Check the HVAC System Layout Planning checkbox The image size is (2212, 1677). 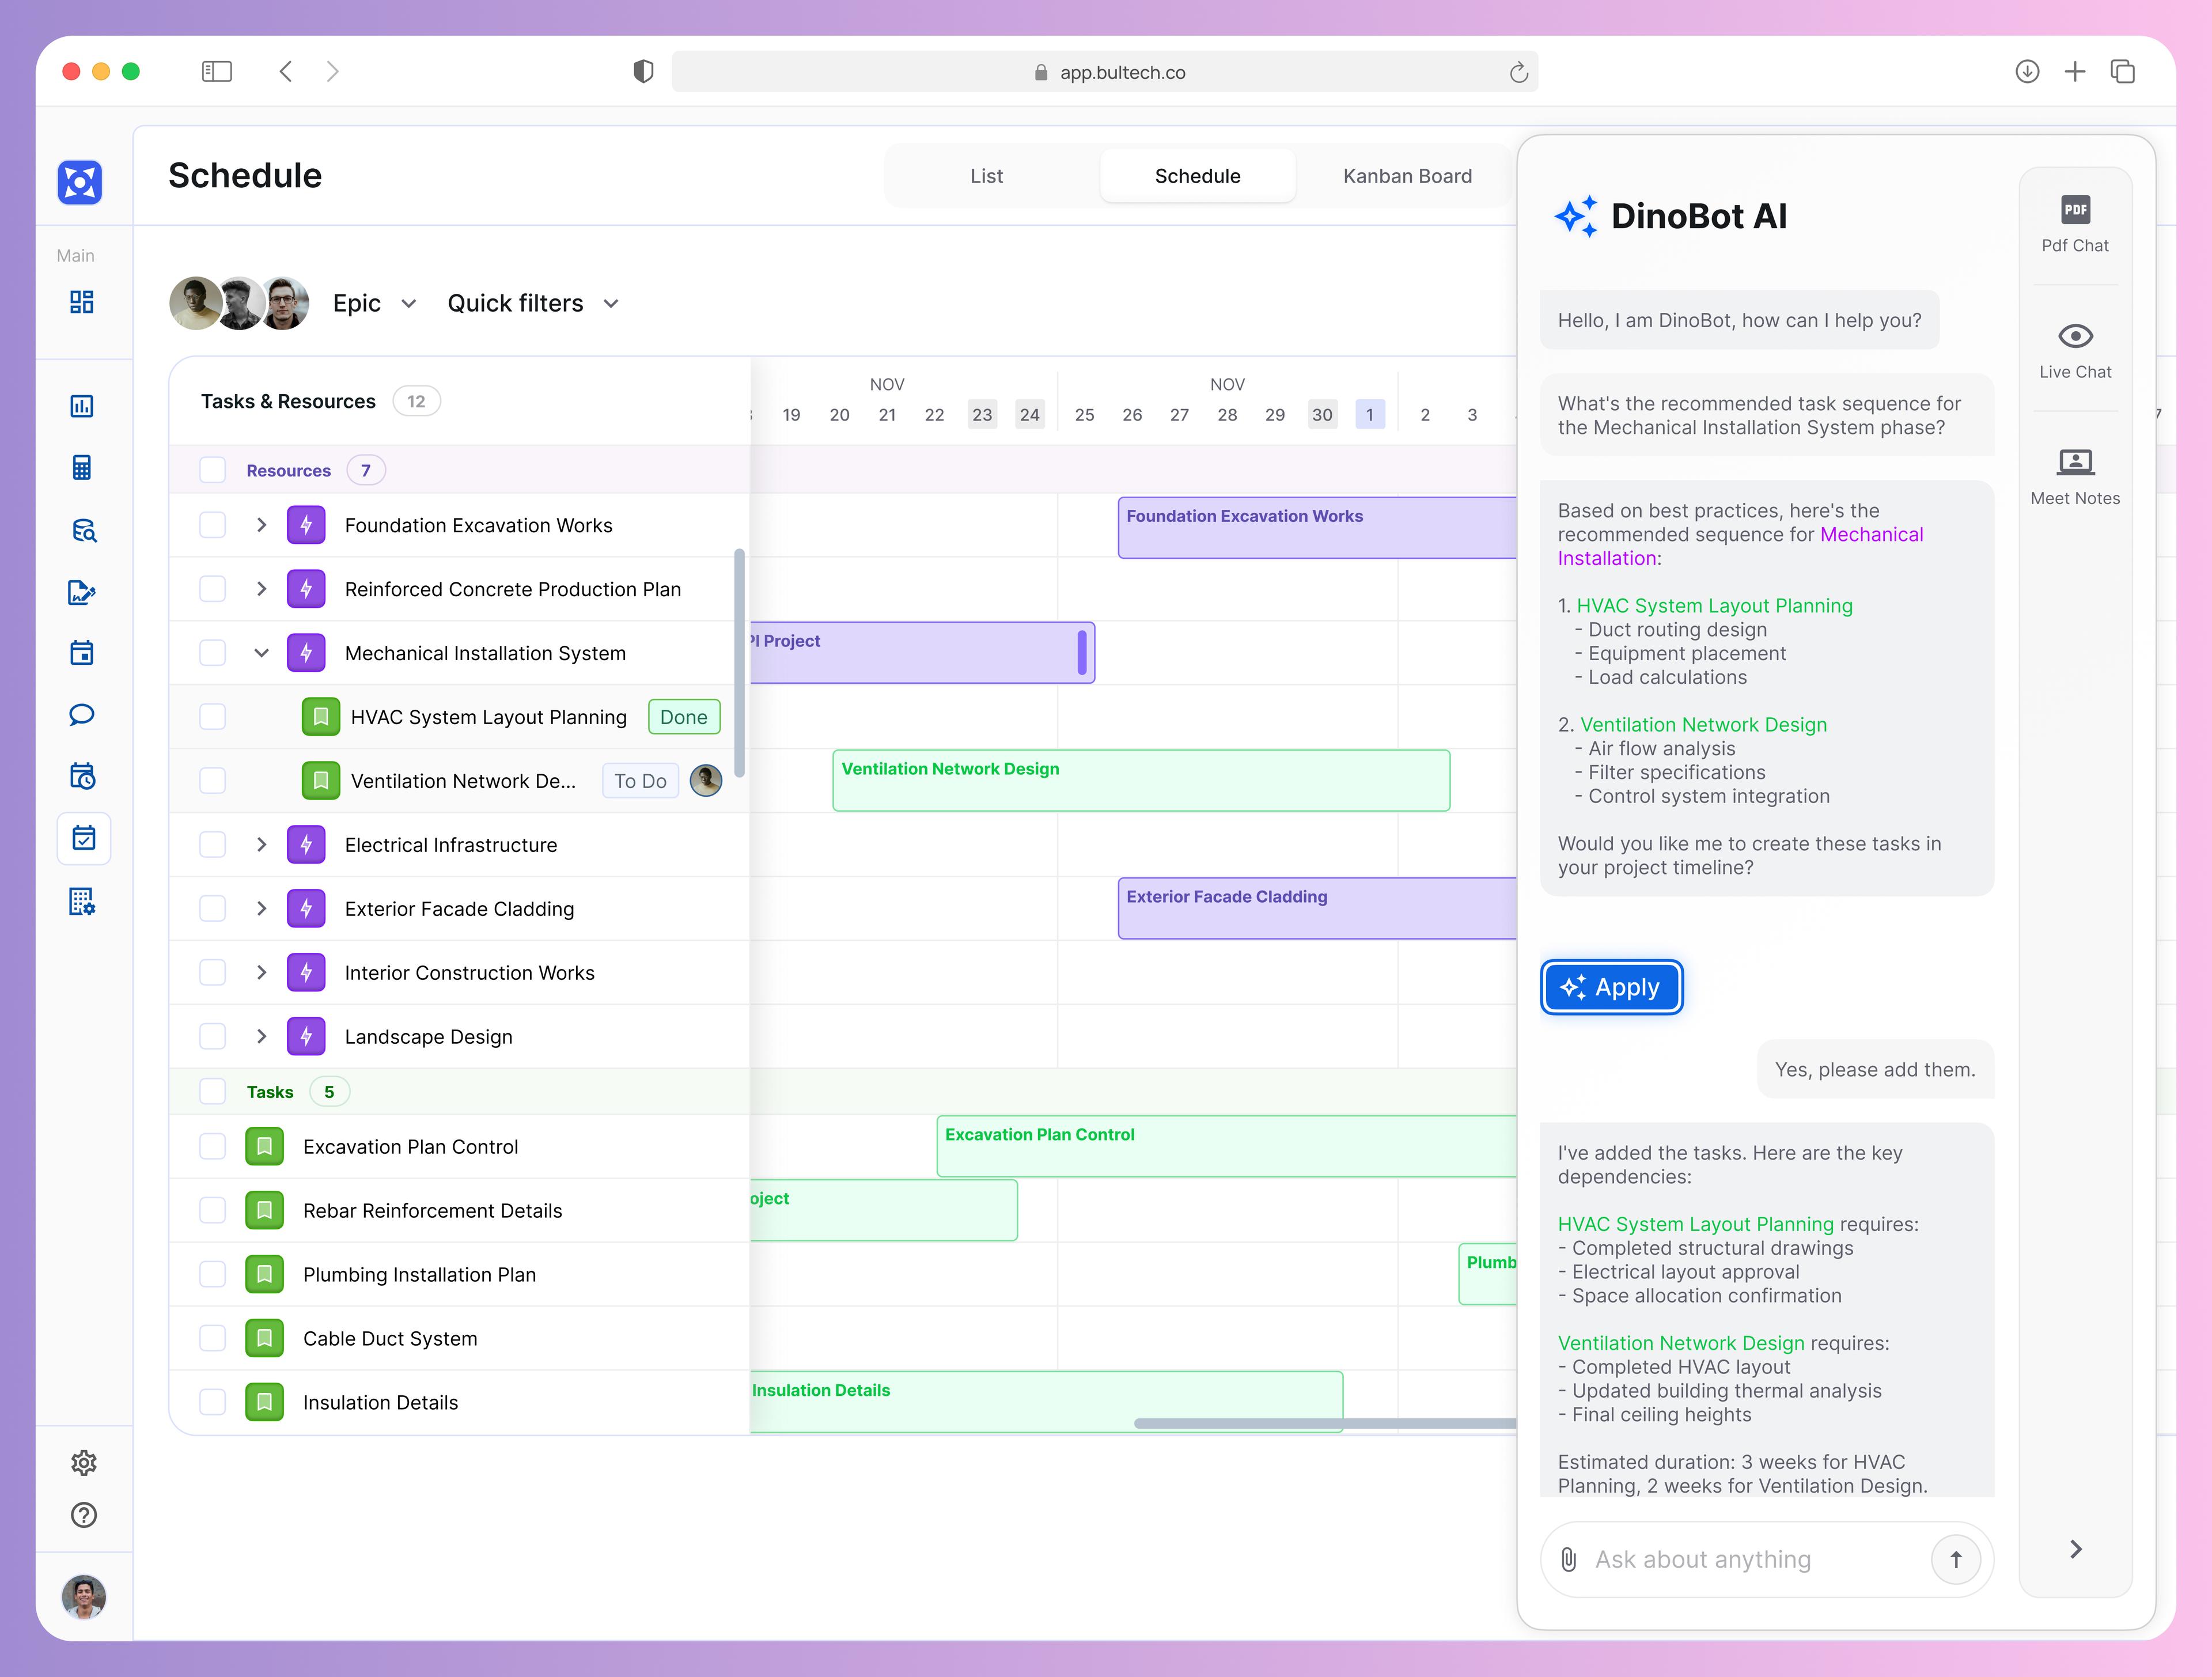click(212, 716)
